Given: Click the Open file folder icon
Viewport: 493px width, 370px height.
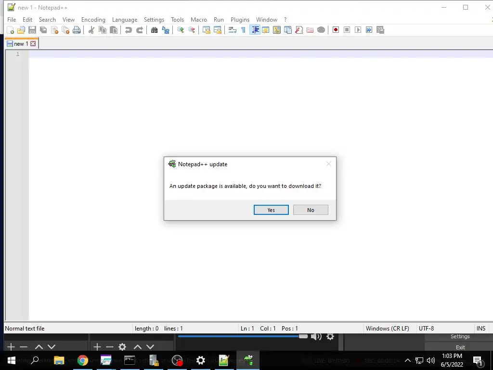Looking at the screenshot, I should [x=21, y=30].
